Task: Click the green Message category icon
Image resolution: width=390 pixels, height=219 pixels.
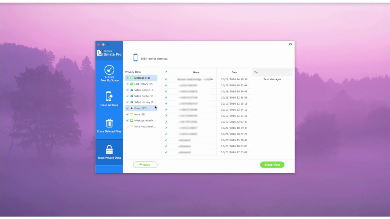Action: coord(132,78)
